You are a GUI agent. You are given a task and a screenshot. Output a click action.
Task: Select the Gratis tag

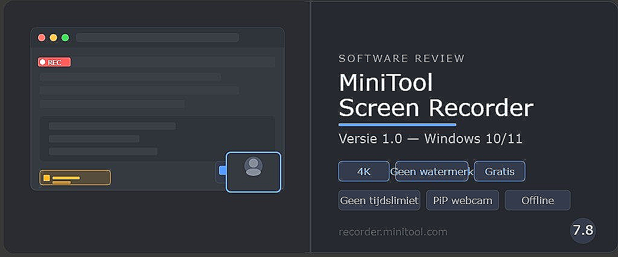coord(499,172)
